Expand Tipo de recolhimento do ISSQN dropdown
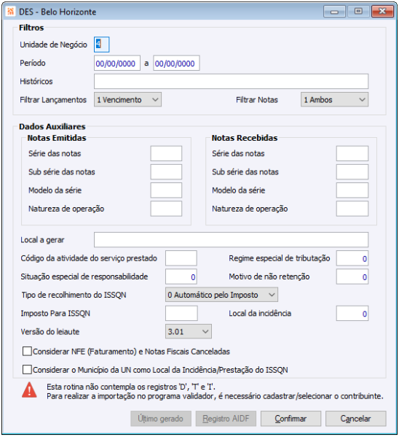Screen dimensions: 399x437 (221, 295)
